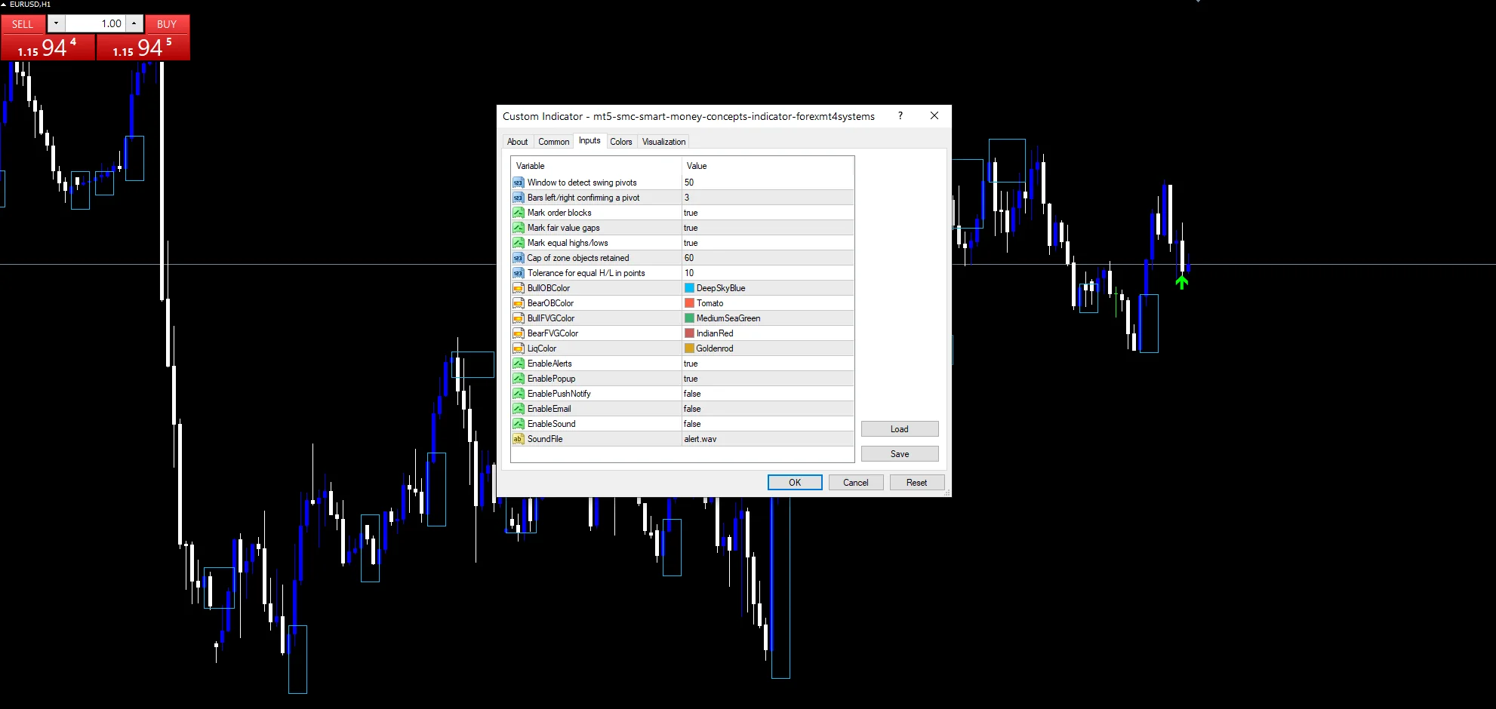Switch to the About tab

pos(518,142)
